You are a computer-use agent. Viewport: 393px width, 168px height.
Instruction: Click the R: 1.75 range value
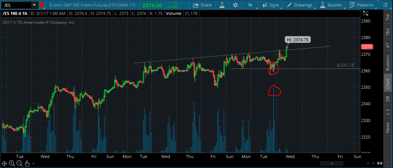(x=156, y=13)
